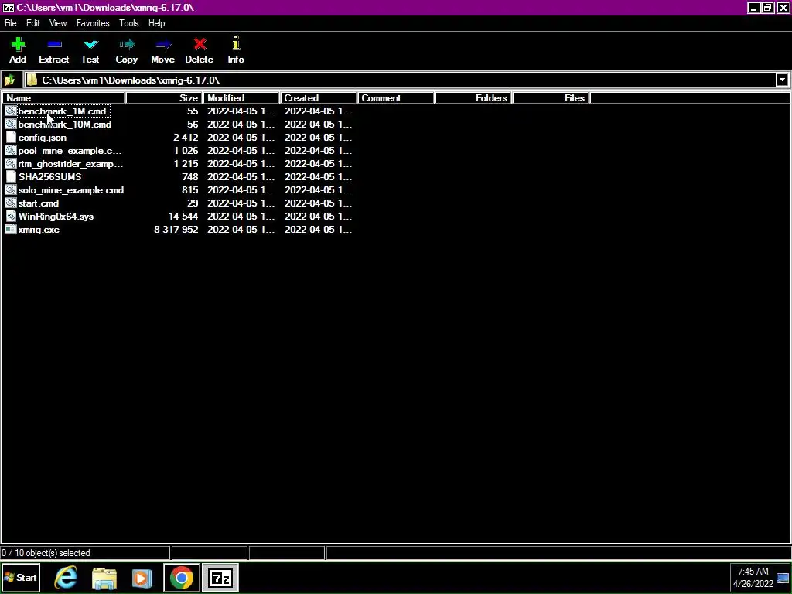Image resolution: width=792 pixels, height=594 pixels.
Task: Select the start.cmd file name
Action: tap(39, 203)
